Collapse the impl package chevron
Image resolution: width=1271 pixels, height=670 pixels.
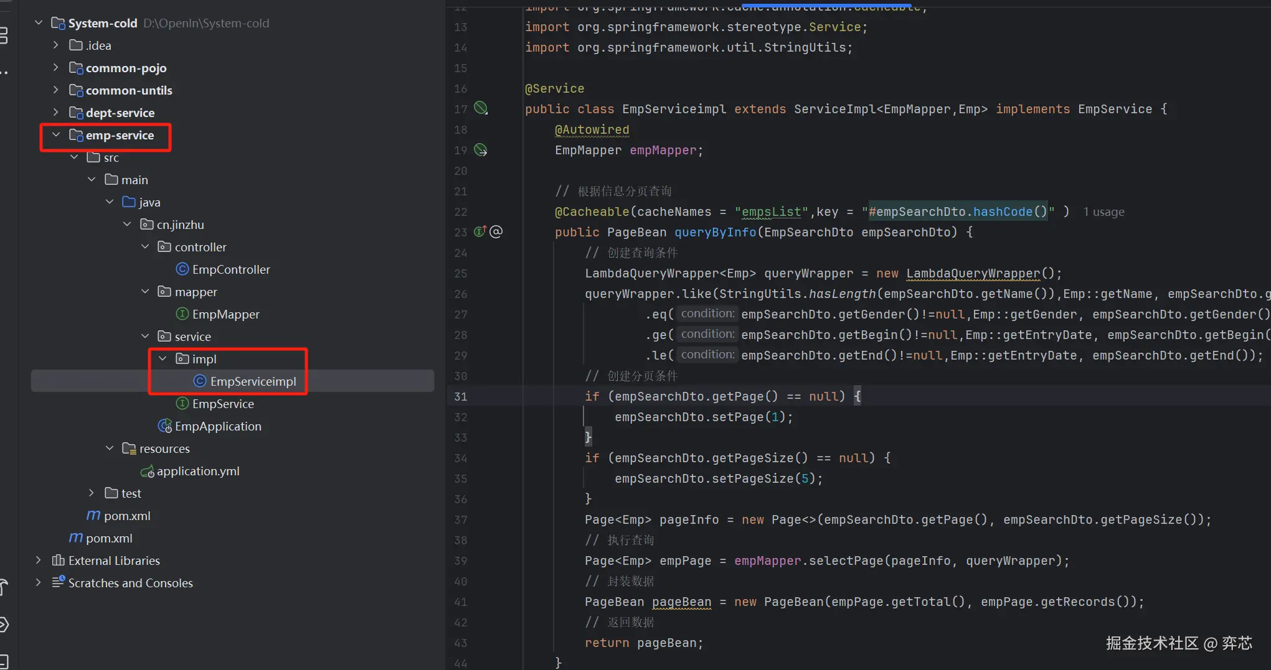pos(163,359)
